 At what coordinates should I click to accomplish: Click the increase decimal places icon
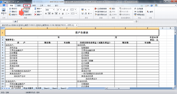click(82, 14)
